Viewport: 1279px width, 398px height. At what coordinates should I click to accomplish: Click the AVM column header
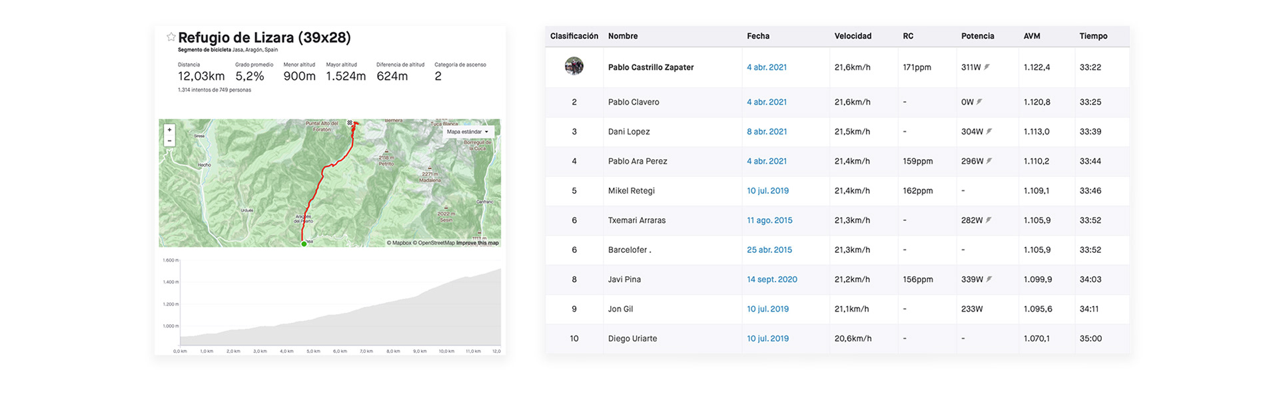(1032, 36)
